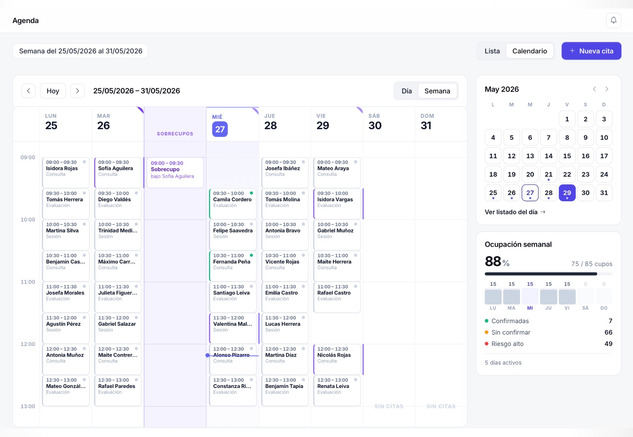Image resolution: width=633 pixels, height=437 pixels.
Task: Click LUN 25 day header
Action: pos(66,124)
